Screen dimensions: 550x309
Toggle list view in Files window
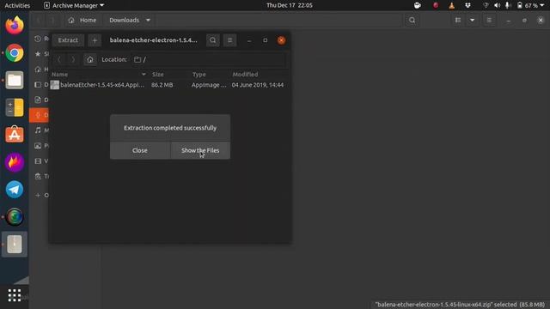tap(458, 21)
